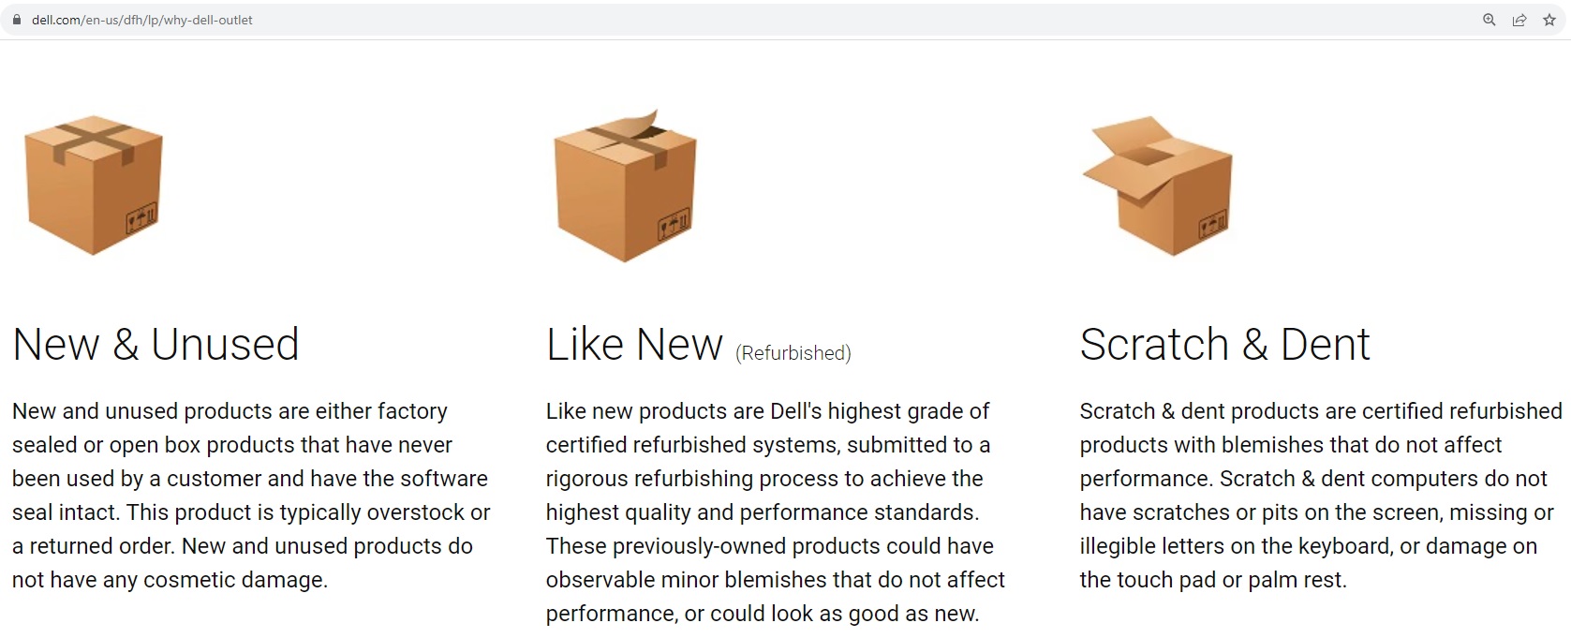Click the handling label on the open box

tap(1211, 225)
